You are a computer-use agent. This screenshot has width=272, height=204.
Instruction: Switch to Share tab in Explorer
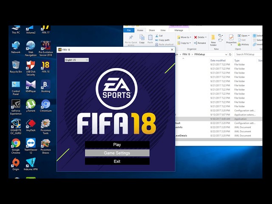[x=152, y=30]
